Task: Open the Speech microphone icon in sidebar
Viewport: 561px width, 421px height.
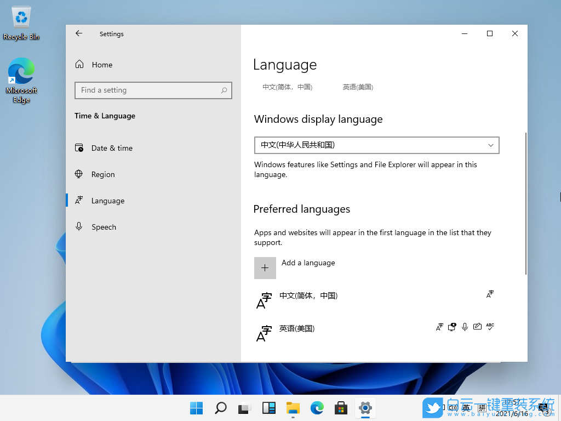Action: (x=80, y=227)
